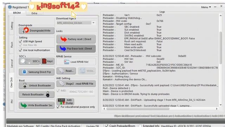Click 'Port - Device detected :)' log line
The width and height of the screenshot is (225, 127).
point(116,88)
